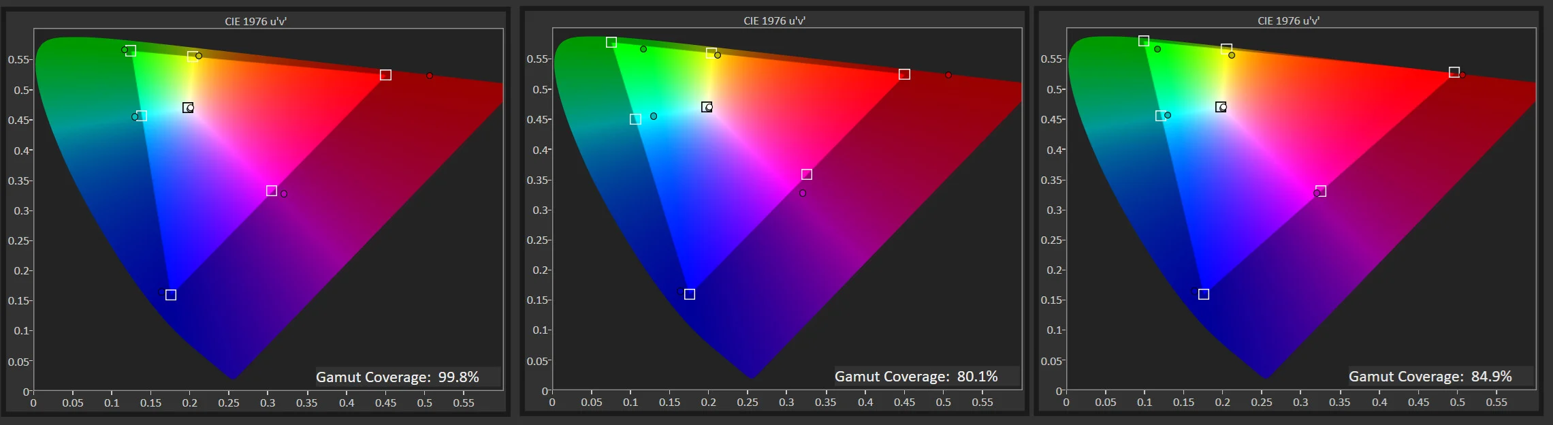Click the green target square in right chart
The image size is (1553, 425).
pyautogui.click(x=1144, y=41)
